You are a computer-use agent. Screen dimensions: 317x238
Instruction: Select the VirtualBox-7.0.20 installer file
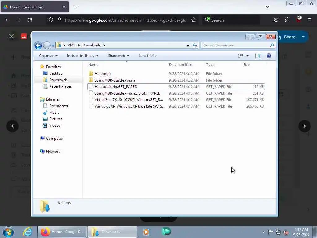click(176, 99)
